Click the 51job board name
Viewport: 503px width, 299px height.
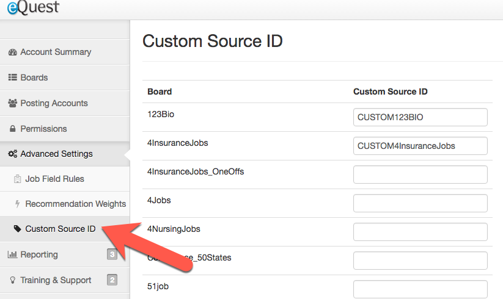pos(158,287)
